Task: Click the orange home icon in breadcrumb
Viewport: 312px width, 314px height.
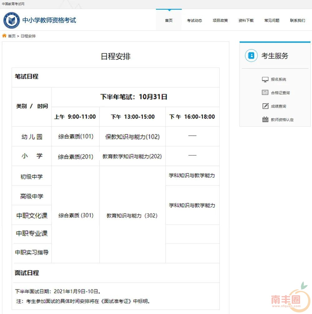Action: click(x=4, y=36)
